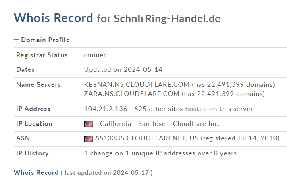
Task: Click the second 22,491,399 domains count
Action: click(223, 94)
